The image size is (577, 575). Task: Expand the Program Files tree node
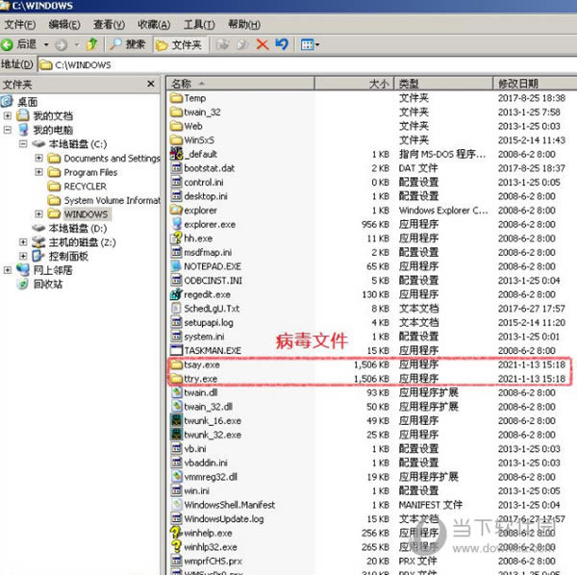click(38, 172)
